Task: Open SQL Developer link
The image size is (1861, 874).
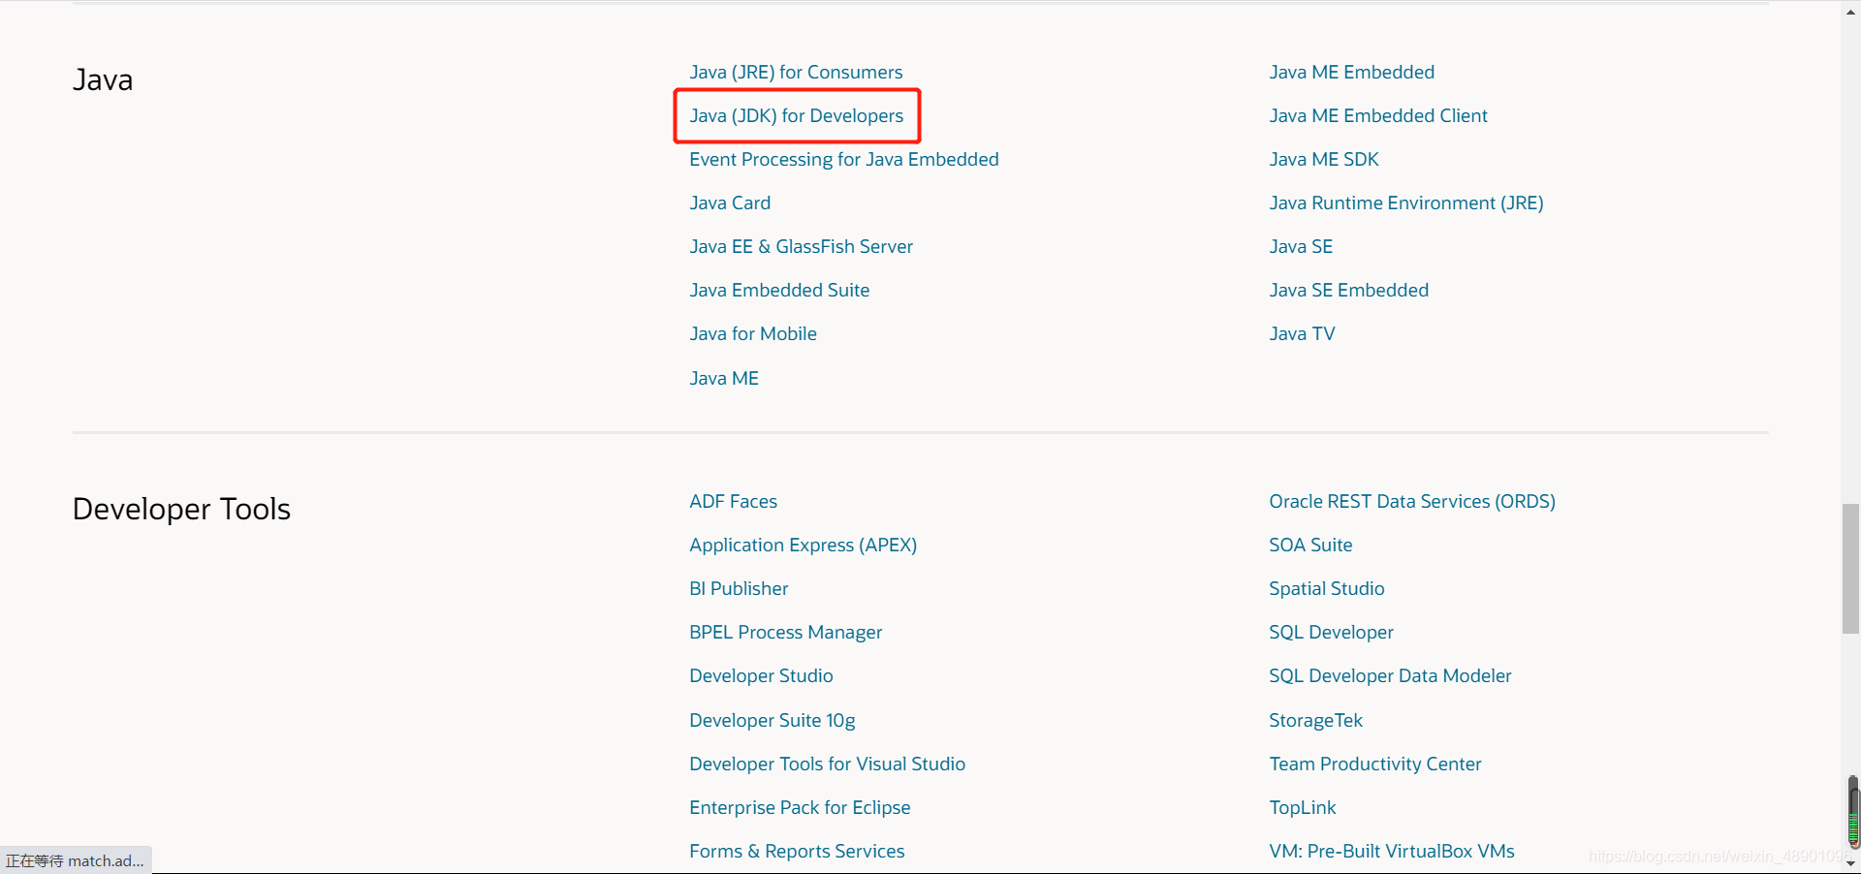Action: (1332, 633)
